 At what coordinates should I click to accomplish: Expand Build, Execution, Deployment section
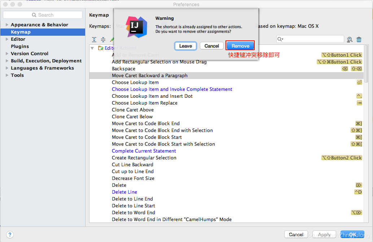click(7, 61)
